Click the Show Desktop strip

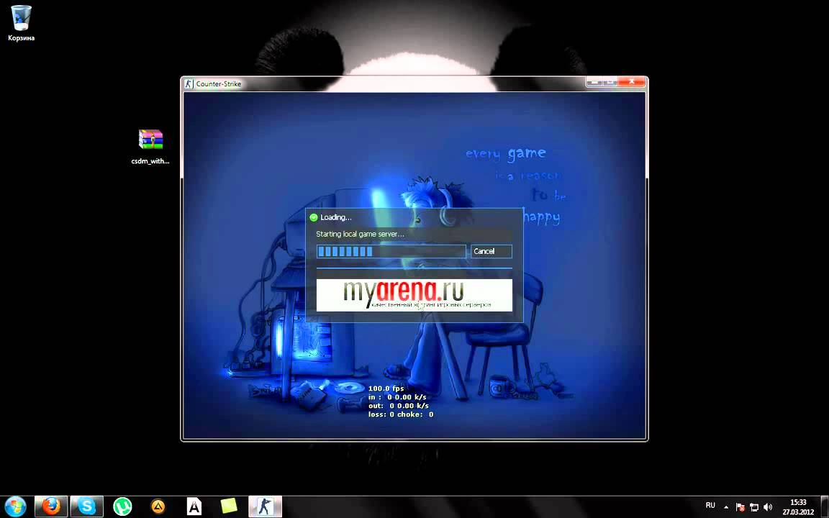click(825, 507)
